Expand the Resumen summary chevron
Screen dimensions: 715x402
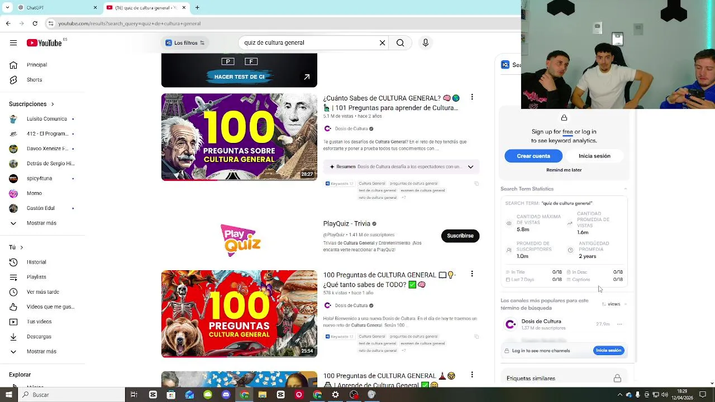coord(470,166)
